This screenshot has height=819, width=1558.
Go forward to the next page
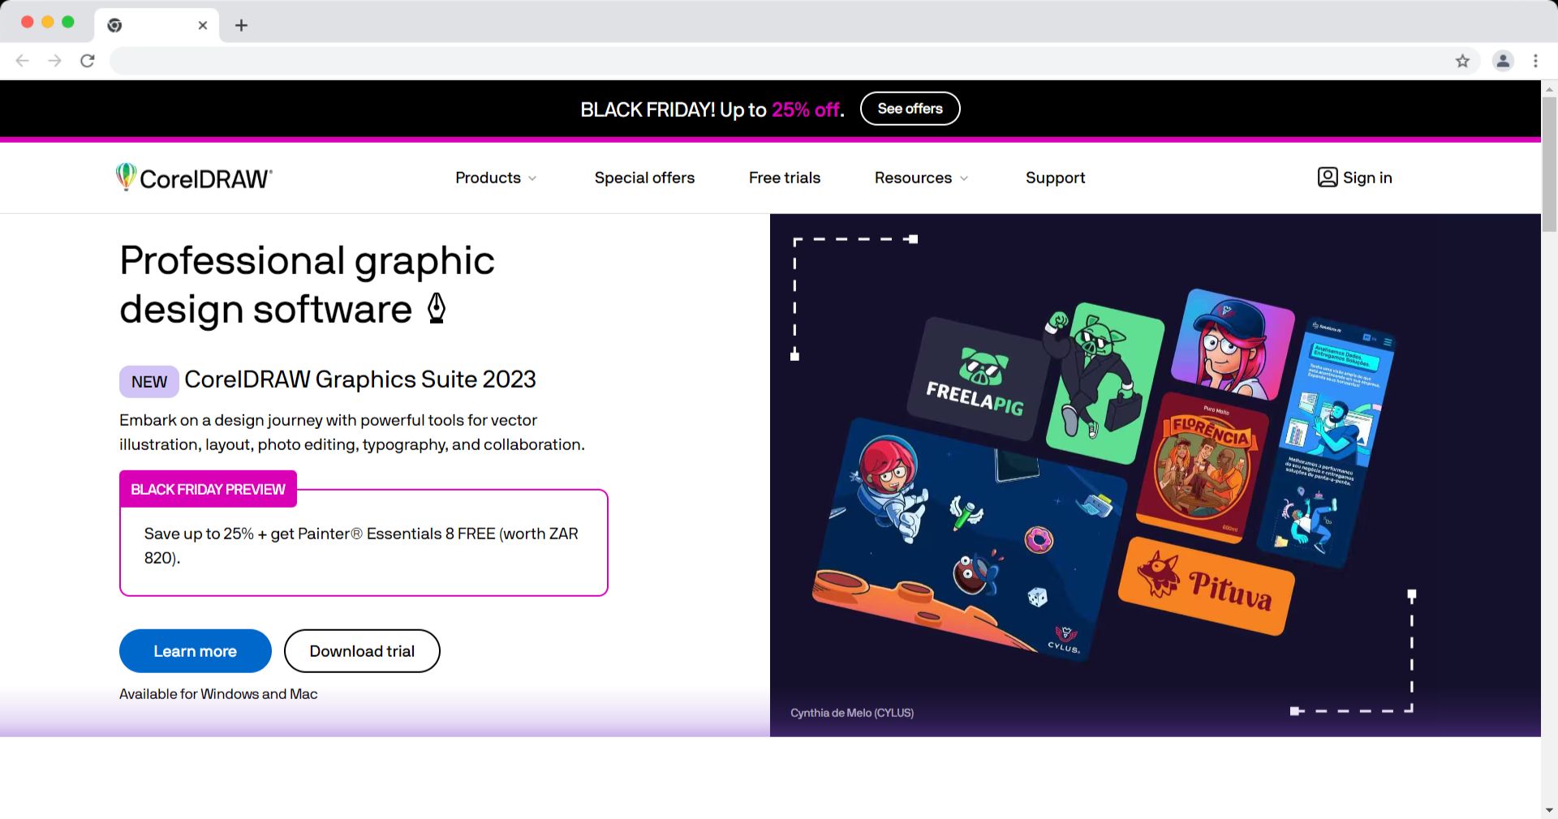[x=54, y=61]
